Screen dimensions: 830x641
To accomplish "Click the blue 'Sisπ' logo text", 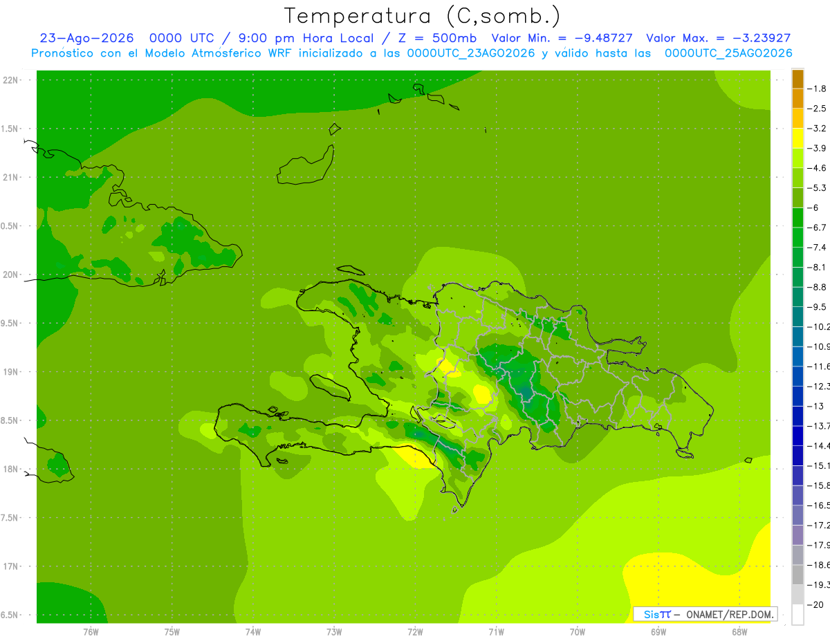I will pos(657,614).
